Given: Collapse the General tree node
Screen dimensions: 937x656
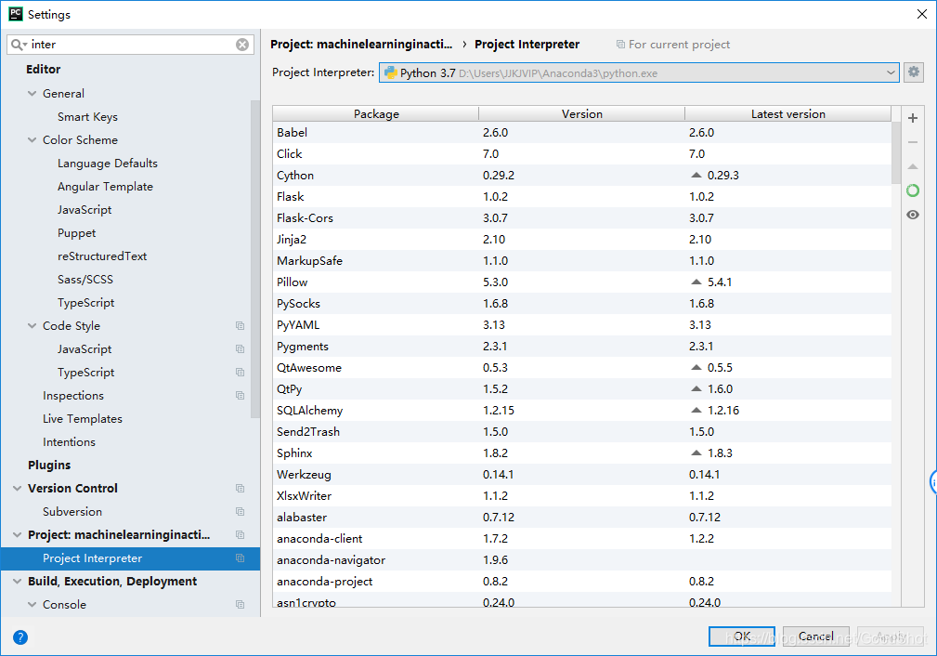Looking at the screenshot, I should pos(33,93).
